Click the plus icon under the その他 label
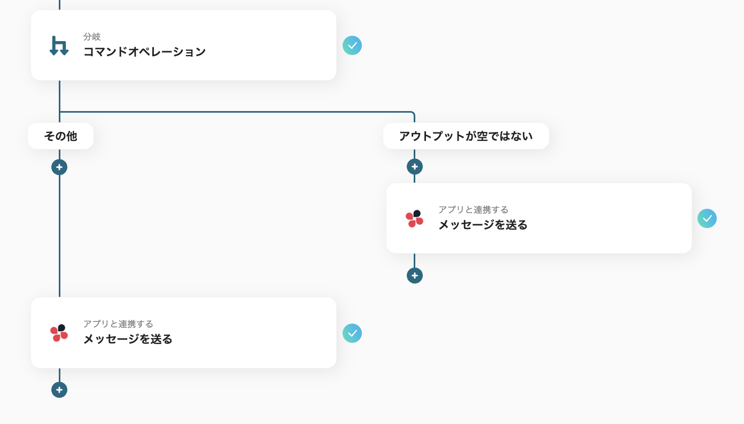The image size is (744, 424). 59,167
